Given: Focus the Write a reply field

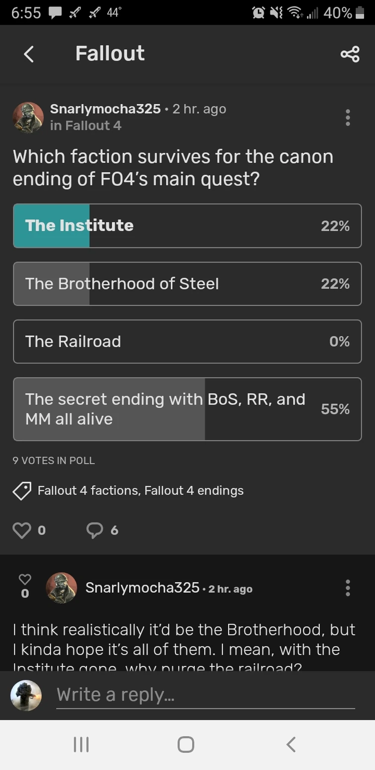Looking at the screenshot, I should point(206,695).
